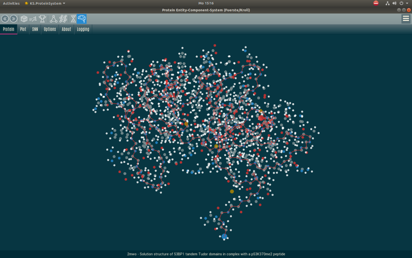This screenshot has height=258, width=412.
Task: Click the node network graph icon
Action: [63, 19]
